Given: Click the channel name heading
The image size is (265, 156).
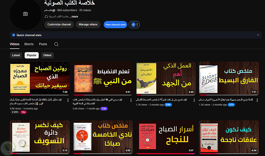Looking at the screenshot, I should tap(69, 3).
